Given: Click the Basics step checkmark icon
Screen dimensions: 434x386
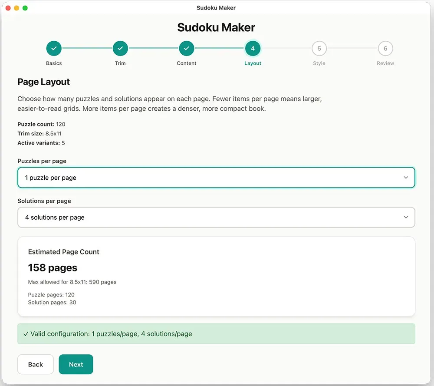Looking at the screenshot, I should [x=54, y=48].
